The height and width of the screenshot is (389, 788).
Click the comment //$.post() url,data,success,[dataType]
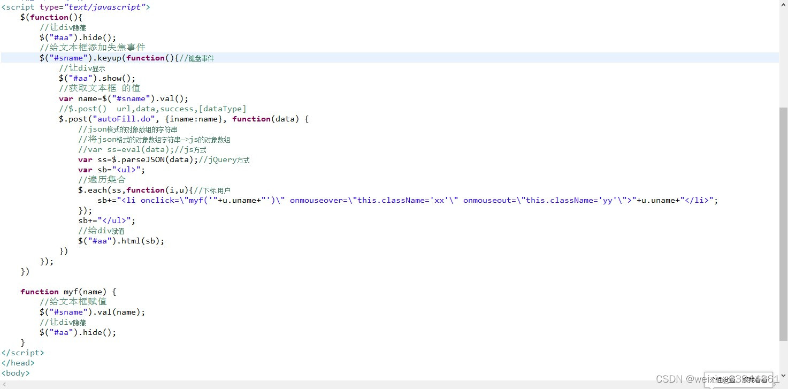click(152, 109)
